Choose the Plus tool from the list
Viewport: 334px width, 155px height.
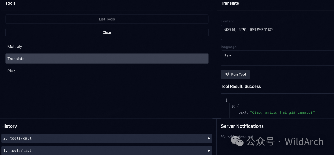click(11, 71)
